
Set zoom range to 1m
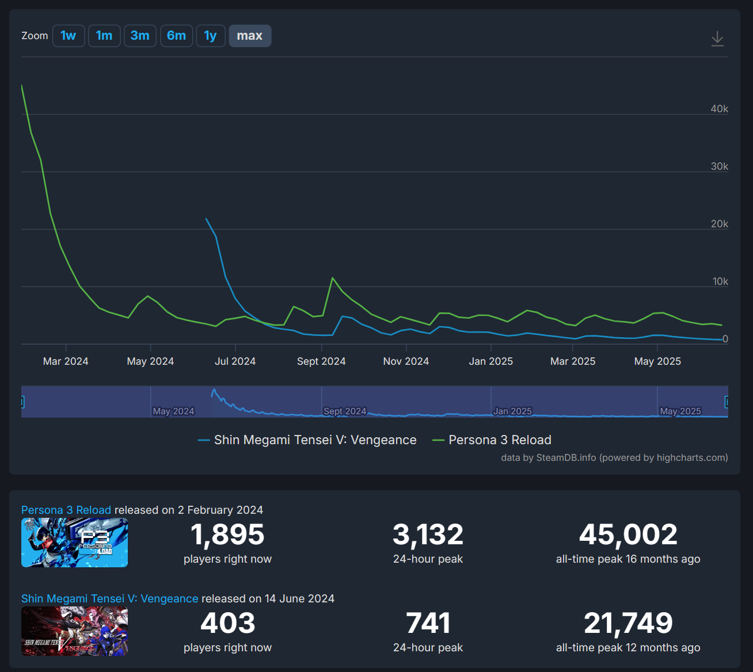(x=104, y=36)
